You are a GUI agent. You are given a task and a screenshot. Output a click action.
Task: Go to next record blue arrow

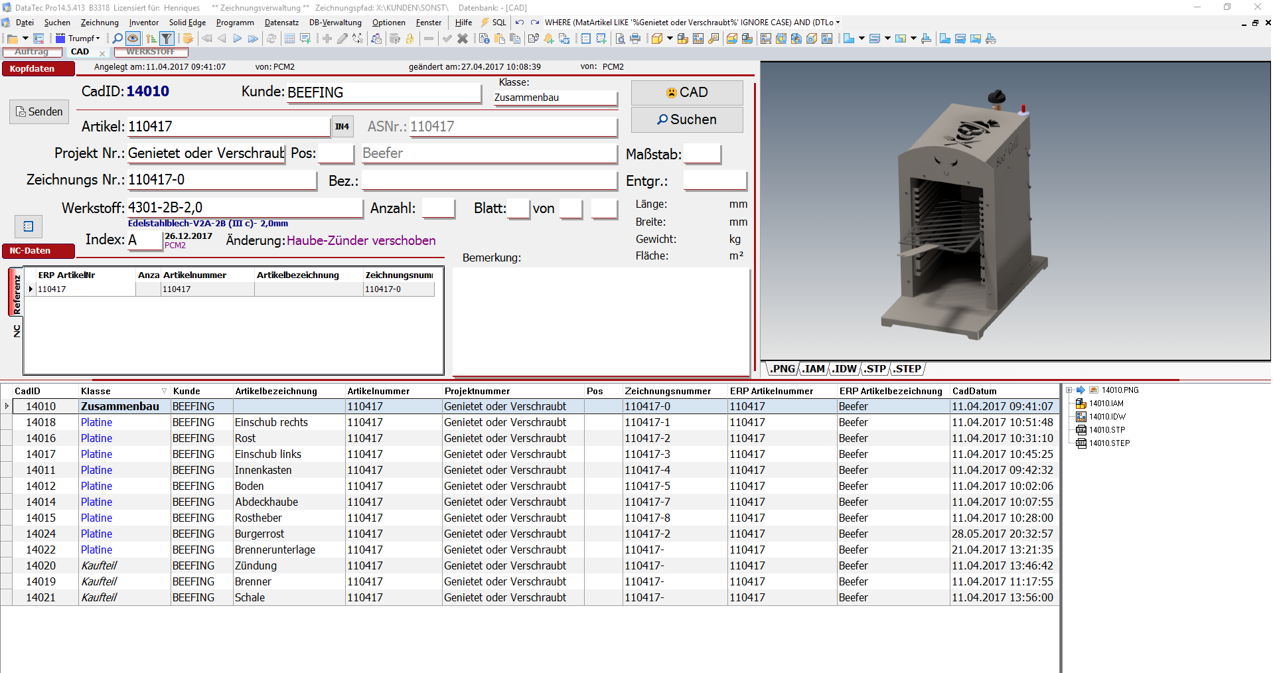(x=237, y=38)
